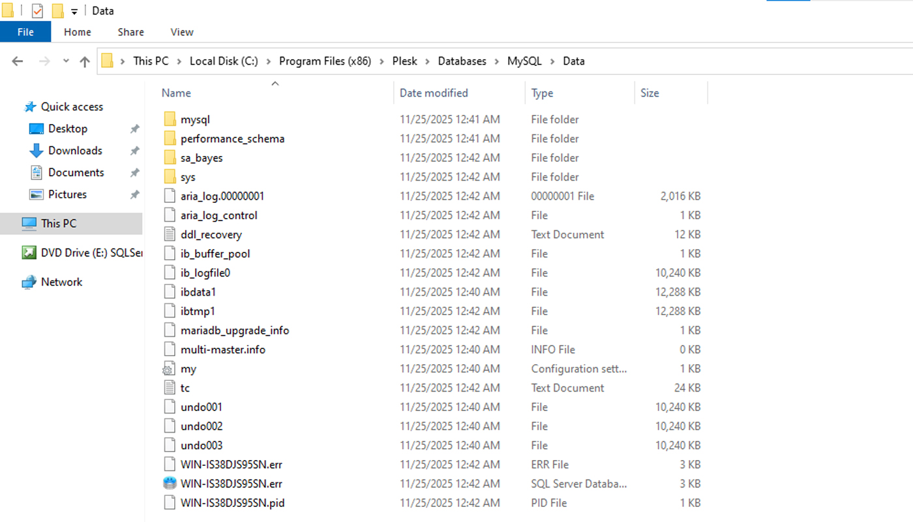This screenshot has width=913, height=522.
Task: Switch to the View ribbon tab
Action: click(x=181, y=32)
